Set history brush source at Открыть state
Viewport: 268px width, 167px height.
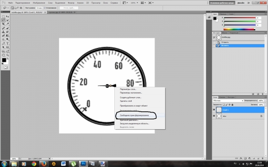[x=214, y=42]
